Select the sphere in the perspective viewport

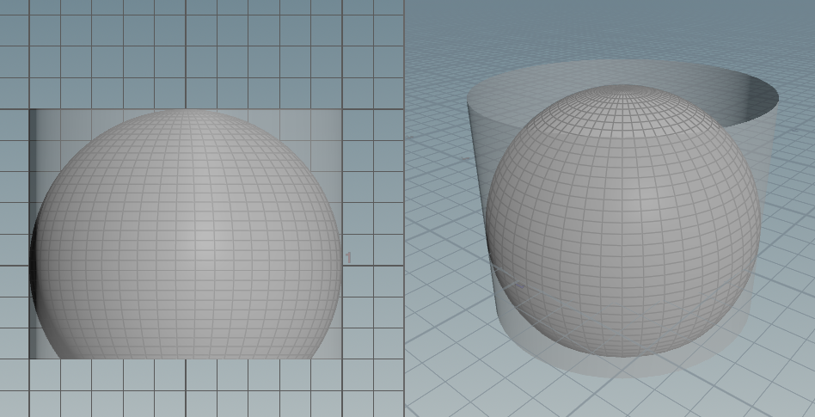[622, 221]
